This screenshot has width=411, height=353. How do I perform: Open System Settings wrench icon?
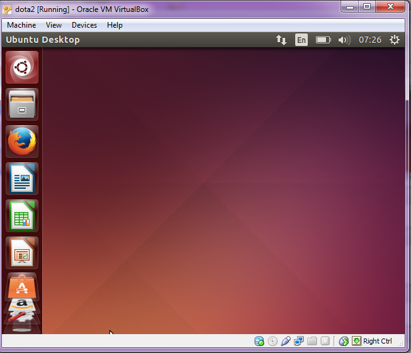pos(20,317)
